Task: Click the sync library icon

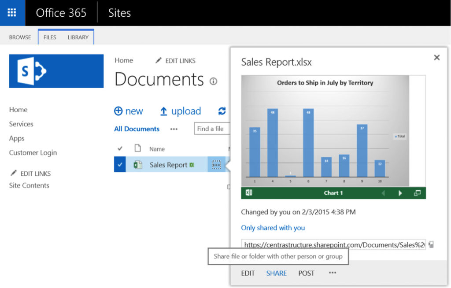Action: click(x=222, y=111)
